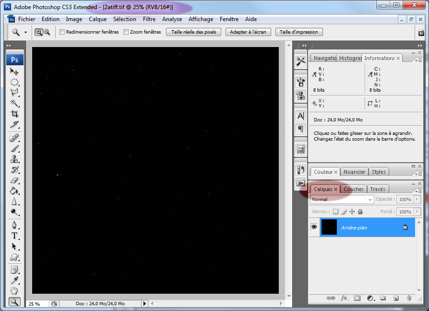Enable Redimensionner fenêtres checkbox

62,32
